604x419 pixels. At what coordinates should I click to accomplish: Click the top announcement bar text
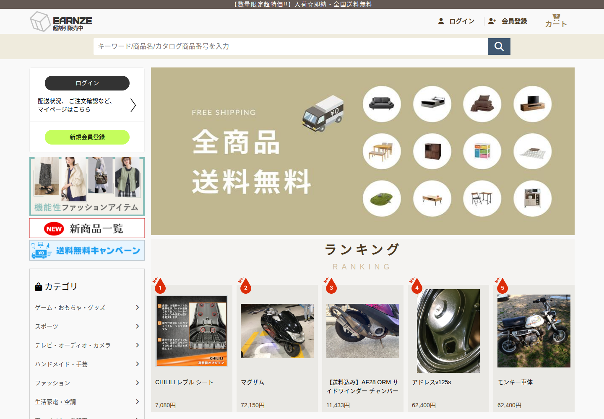pyautogui.click(x=302, y=4)
